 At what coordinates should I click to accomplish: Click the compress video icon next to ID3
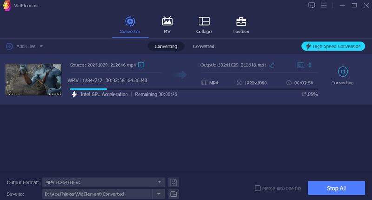point(310,65)
